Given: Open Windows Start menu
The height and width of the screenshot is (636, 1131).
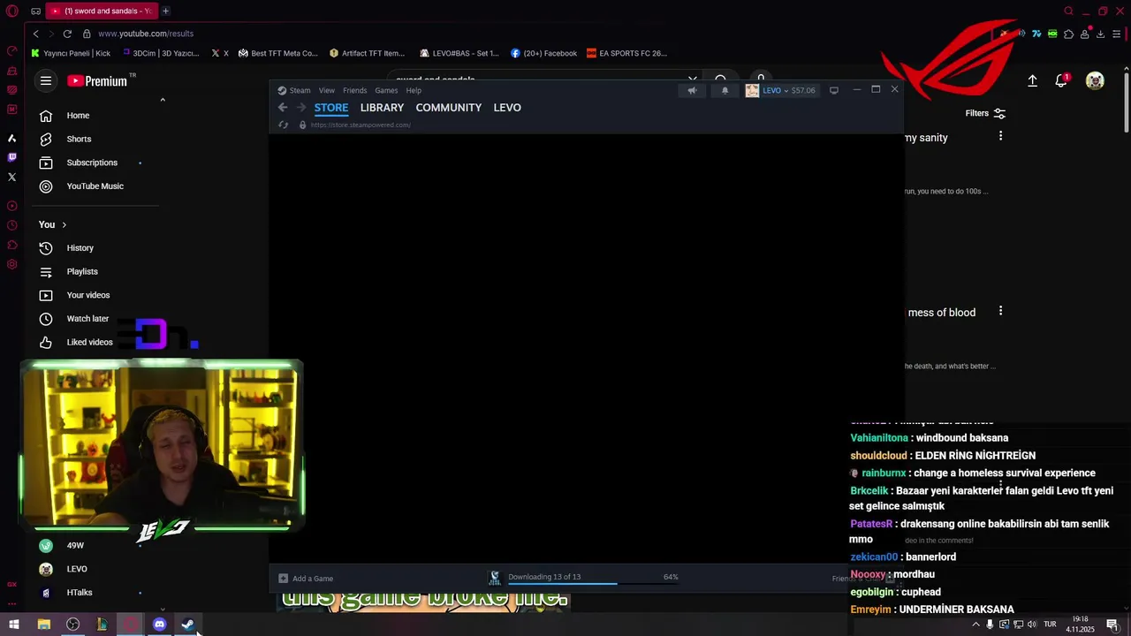Looking at the screenshot, I should pyautogui.click(x=14, y=625).
